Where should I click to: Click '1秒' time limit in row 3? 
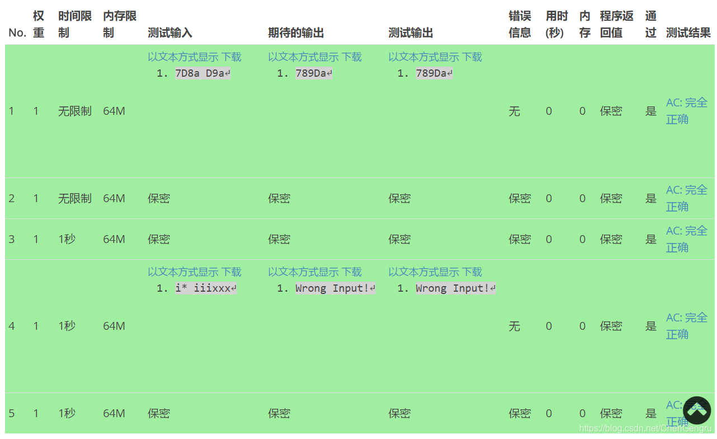point(67,240)
